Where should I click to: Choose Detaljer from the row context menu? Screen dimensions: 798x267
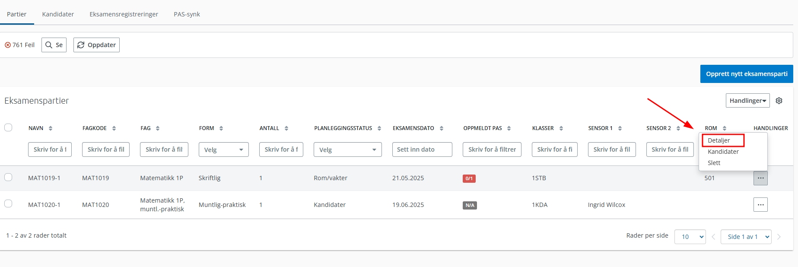coord(719,140)
